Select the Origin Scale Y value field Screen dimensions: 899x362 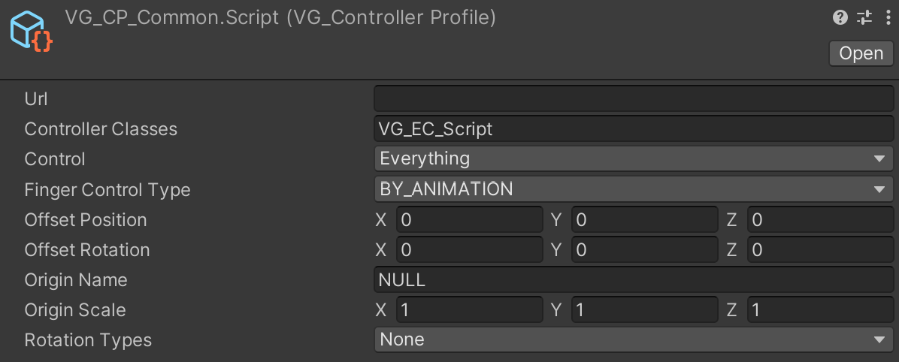(644, 309)
